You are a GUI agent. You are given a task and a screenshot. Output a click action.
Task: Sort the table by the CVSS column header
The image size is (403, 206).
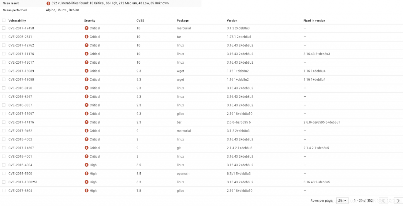point(140,21)
